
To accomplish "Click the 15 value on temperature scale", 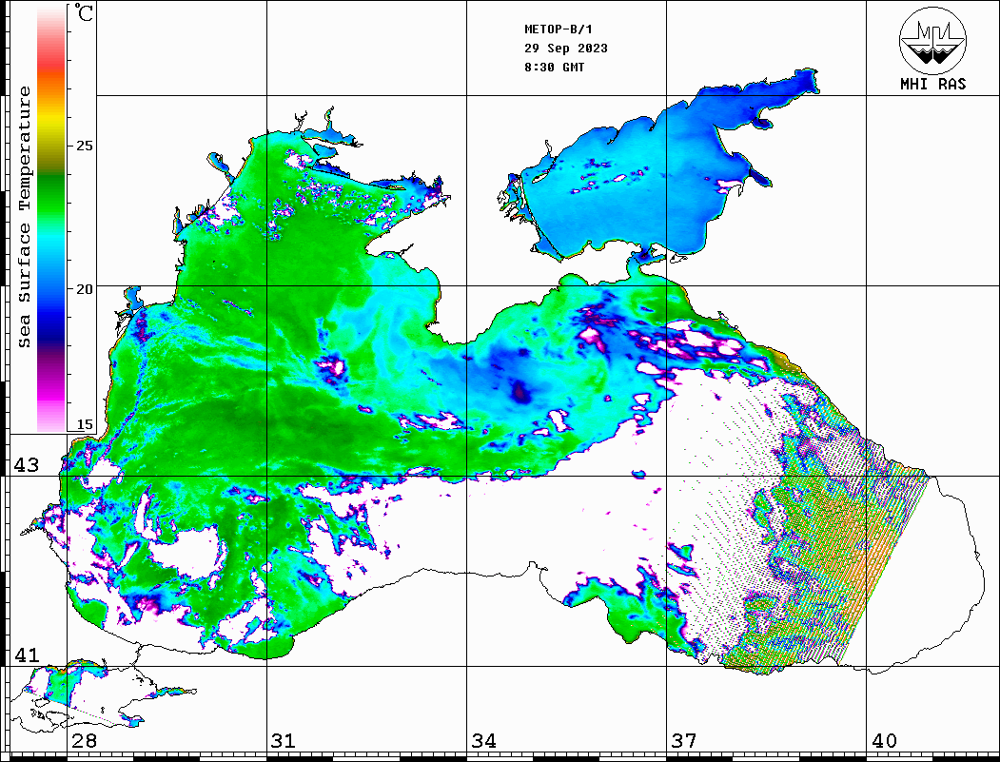I will pyautogui.click(x=84, y=424).
